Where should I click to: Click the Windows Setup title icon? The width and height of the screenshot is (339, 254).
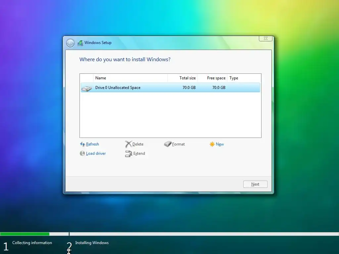click(x=80, y=43)
